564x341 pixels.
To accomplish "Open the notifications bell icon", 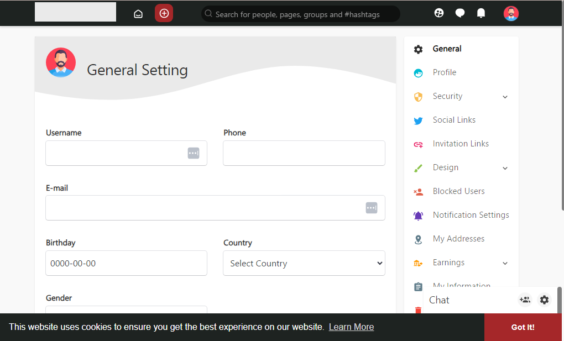I will pyautogui.click(x=481, y=13).
